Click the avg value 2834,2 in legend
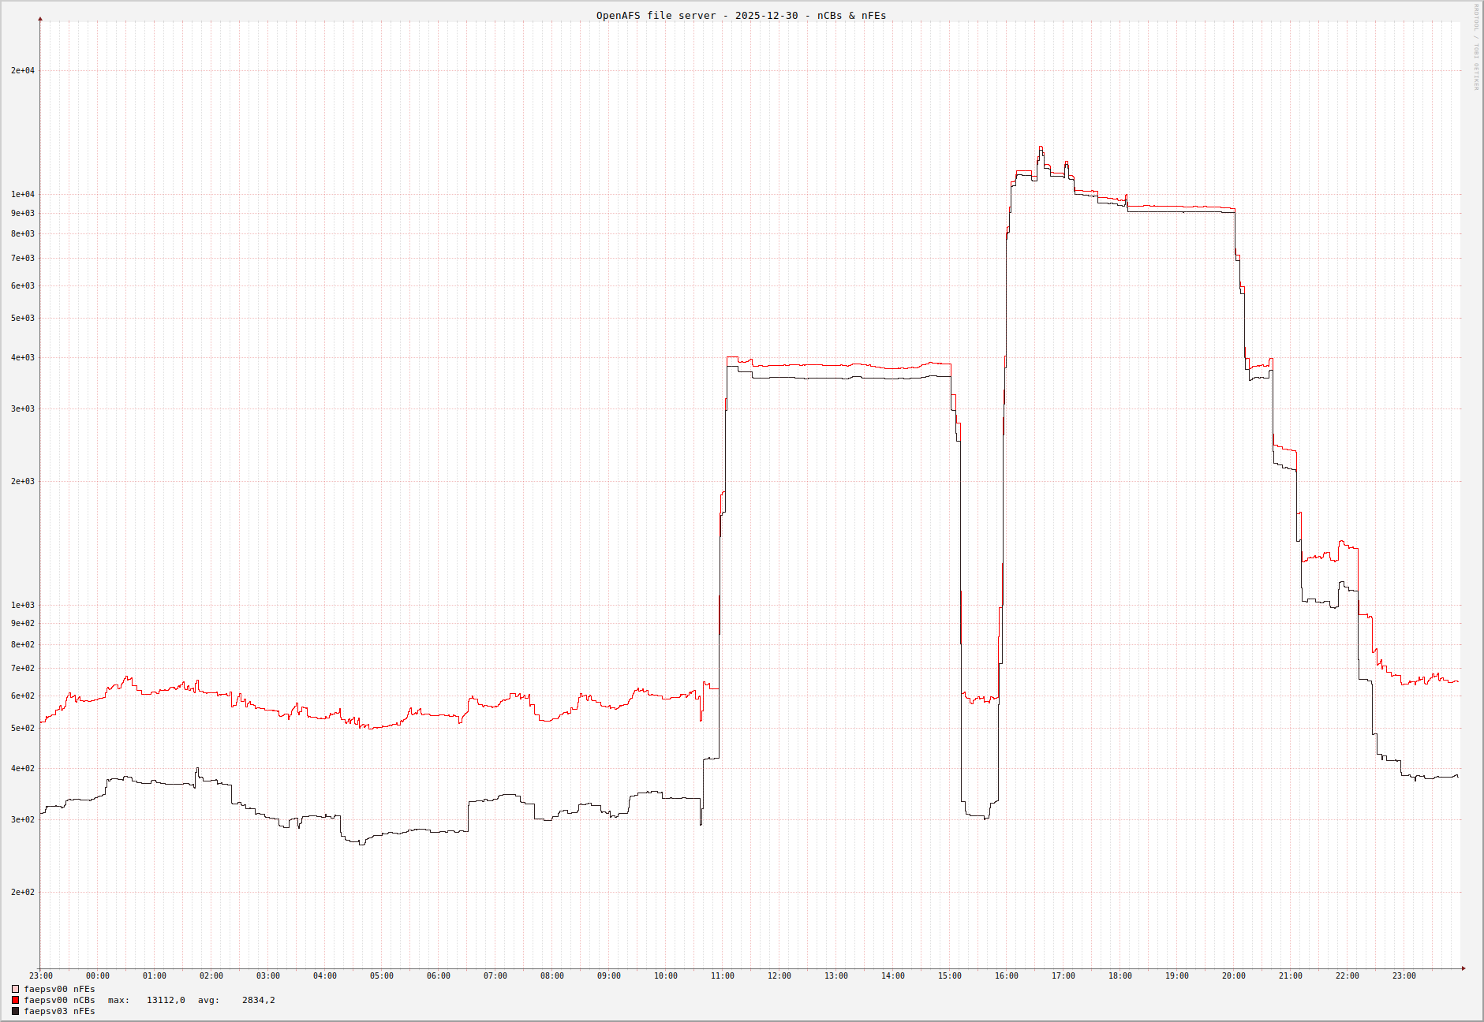Image resolution: width=1484 pixels, height=1022 pixels. point(258,1000)
